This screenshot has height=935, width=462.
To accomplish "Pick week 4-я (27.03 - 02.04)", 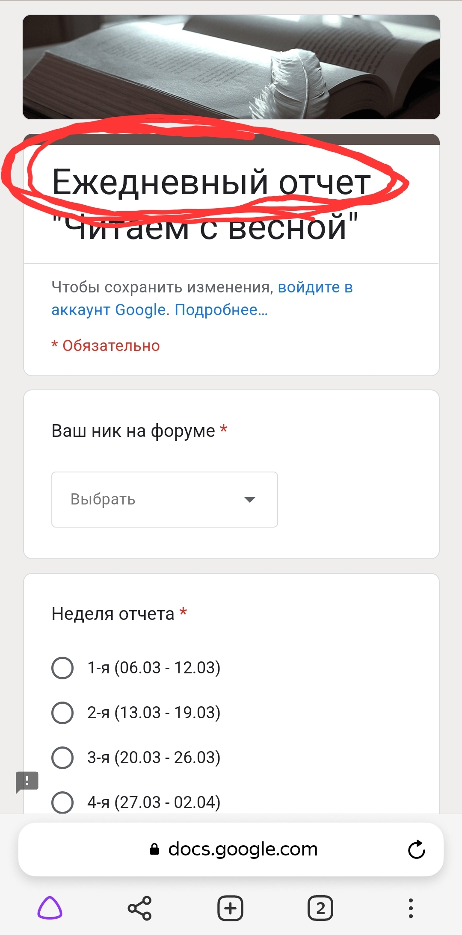I will point(62,802).
